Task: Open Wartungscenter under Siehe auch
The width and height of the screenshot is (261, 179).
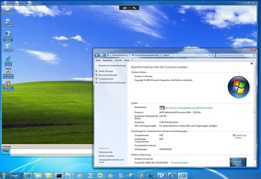Action: coord(105,152)
